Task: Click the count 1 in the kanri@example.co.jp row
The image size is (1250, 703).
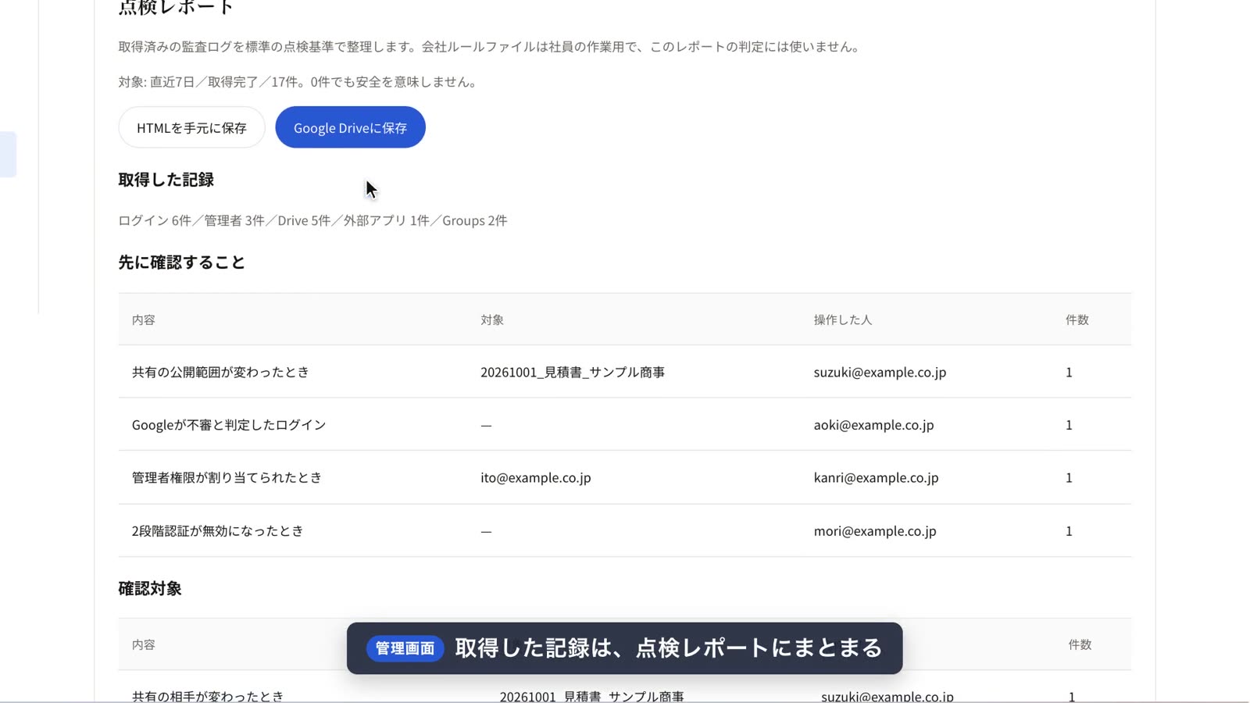Action: [1069, 477]
